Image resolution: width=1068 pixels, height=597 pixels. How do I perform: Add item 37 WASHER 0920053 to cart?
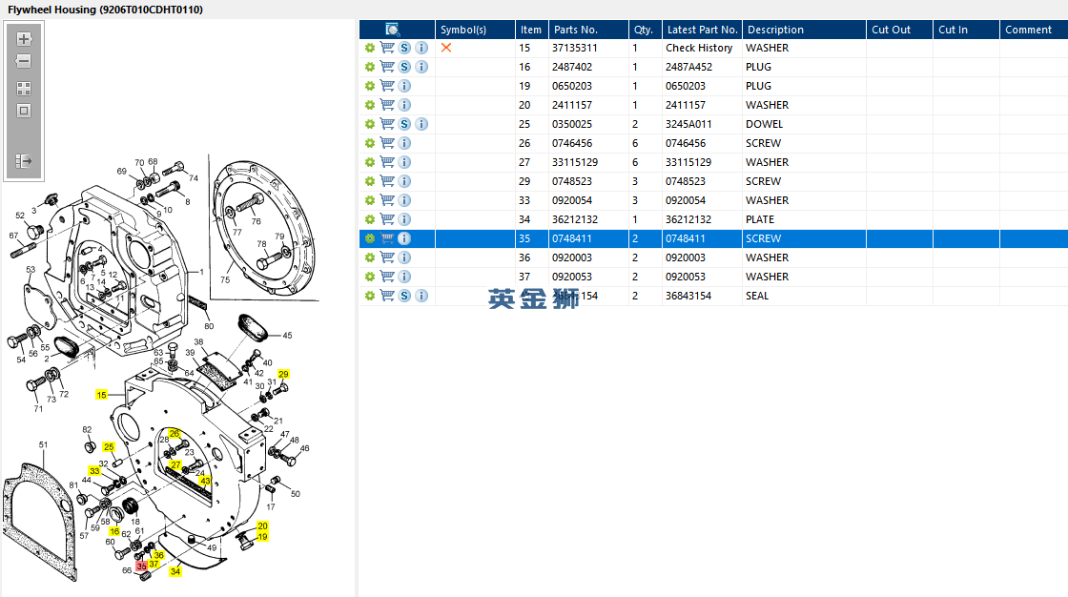click(x=387, y=277)
